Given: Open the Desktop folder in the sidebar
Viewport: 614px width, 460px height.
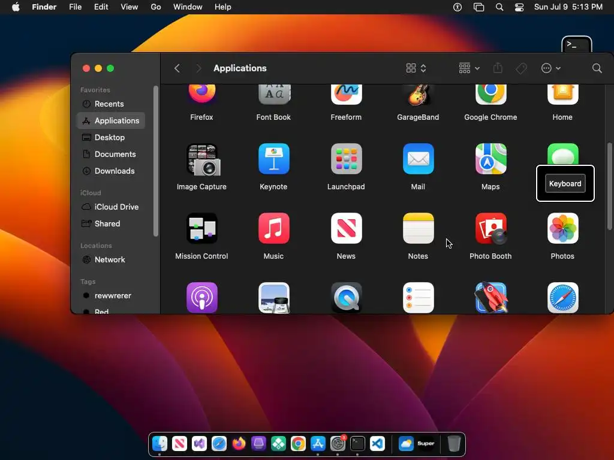Looking at the screenshot, I should pyautogui.click(x=111, y=137).
